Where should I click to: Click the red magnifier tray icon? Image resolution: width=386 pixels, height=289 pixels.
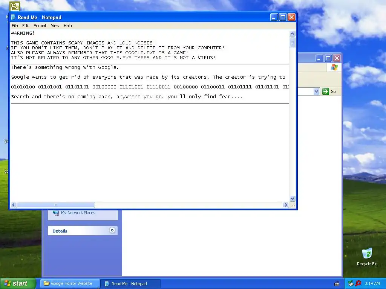(358, 283)
